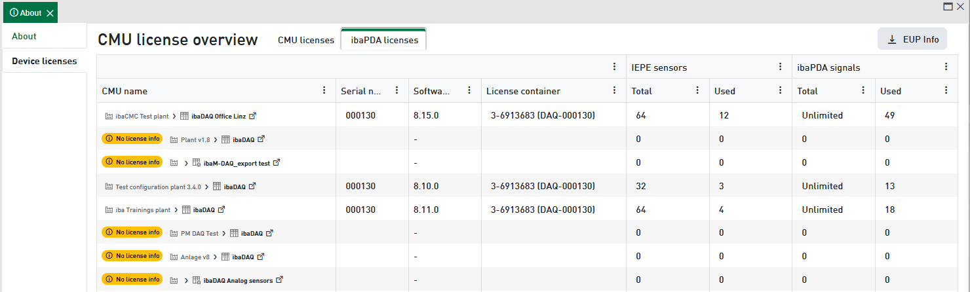
Task: Switch to ibaPDA licenses tab
Action: click(384, 40)
